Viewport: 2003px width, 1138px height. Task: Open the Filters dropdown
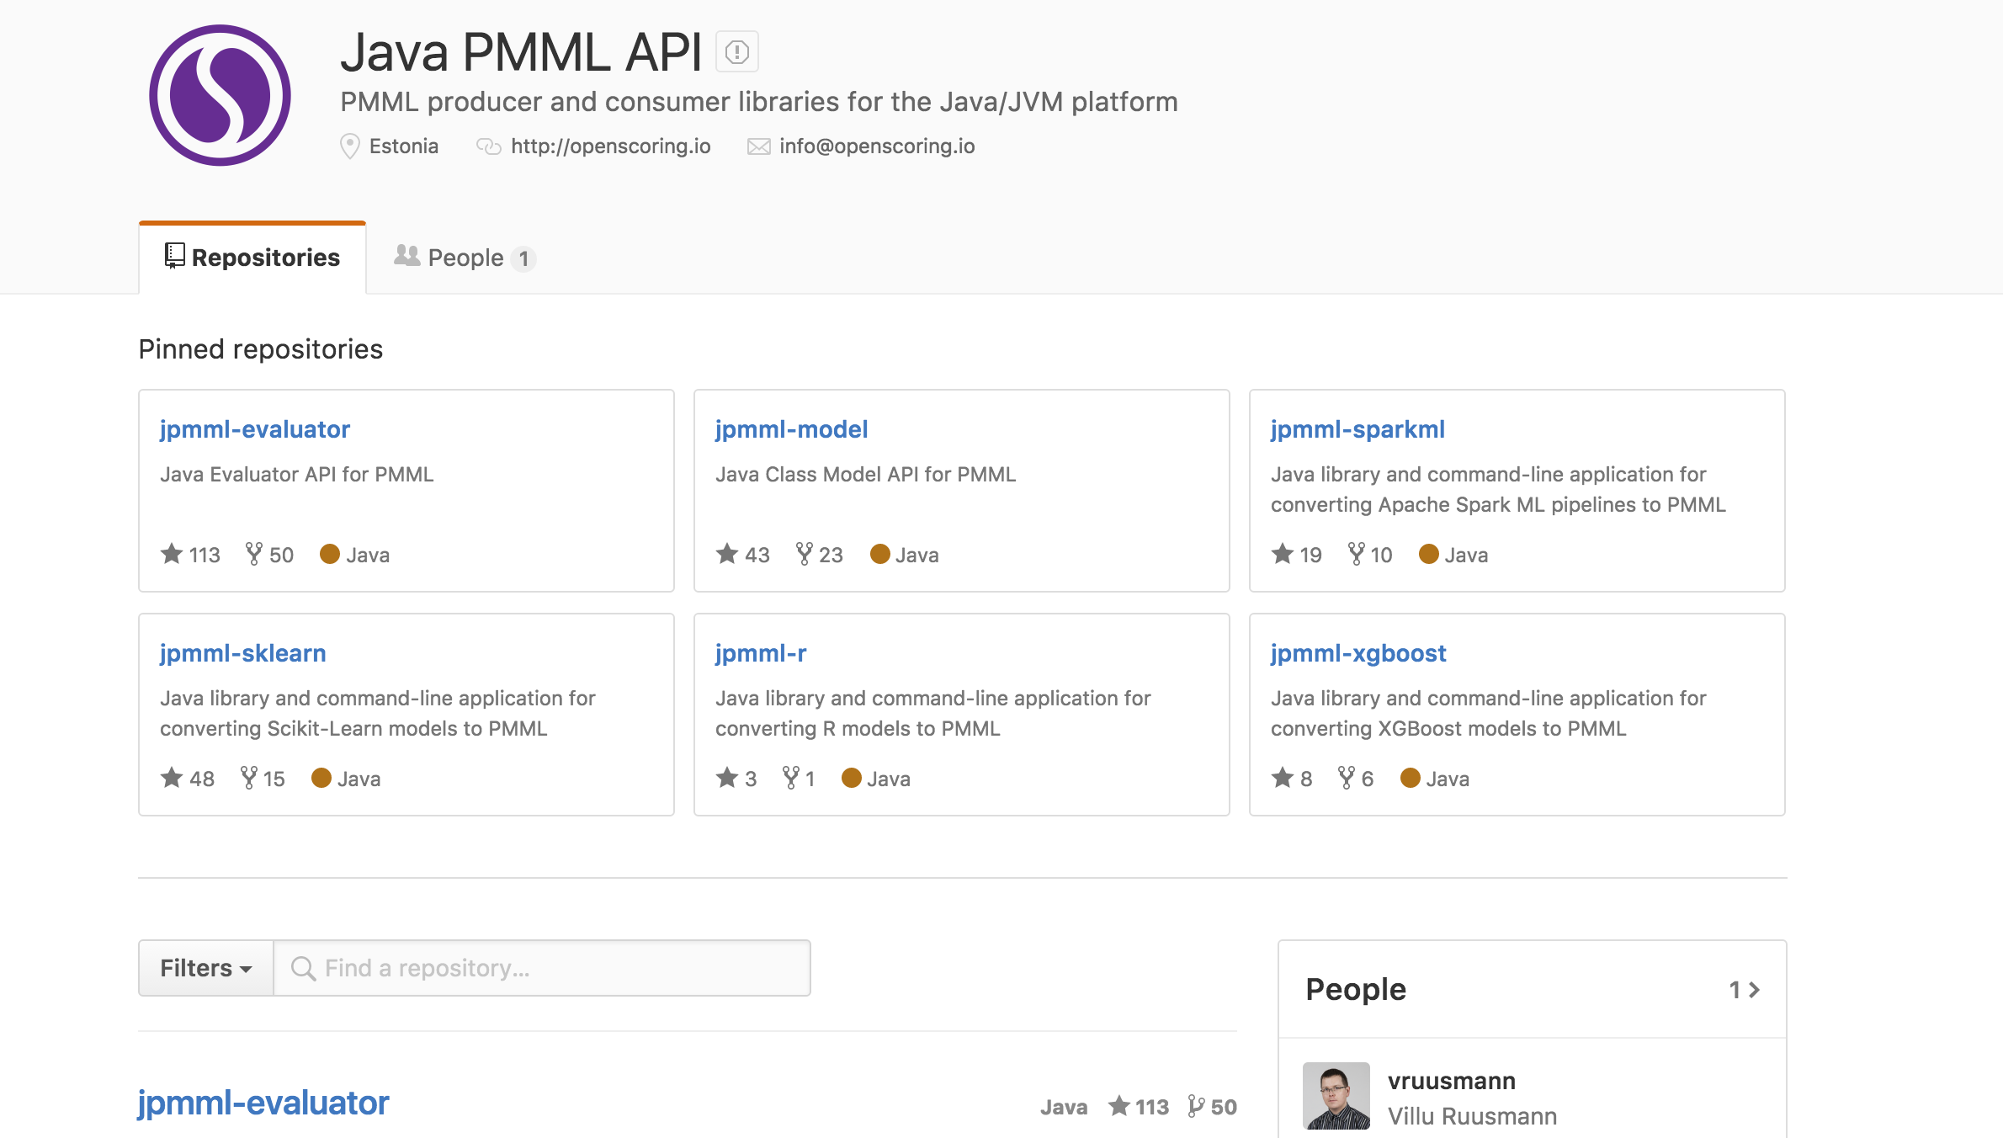click(206, 968)
